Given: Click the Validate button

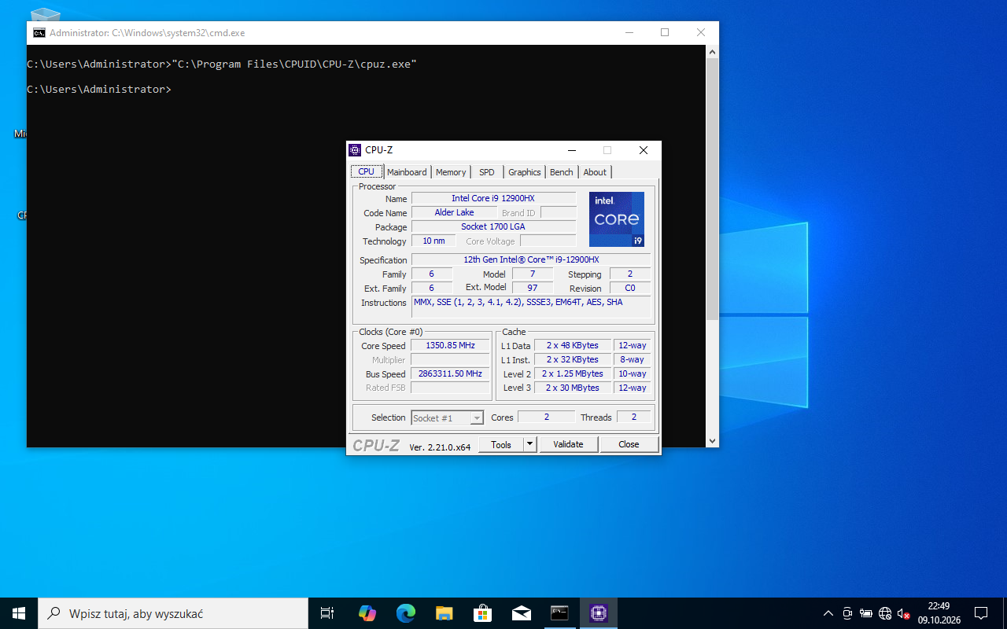Looking at the screenshot, I should pyautogui.click(x=569, y=444).
